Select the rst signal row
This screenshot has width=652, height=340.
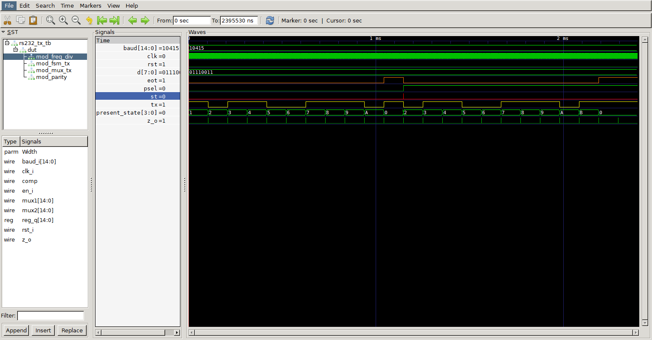click(138, 64)
